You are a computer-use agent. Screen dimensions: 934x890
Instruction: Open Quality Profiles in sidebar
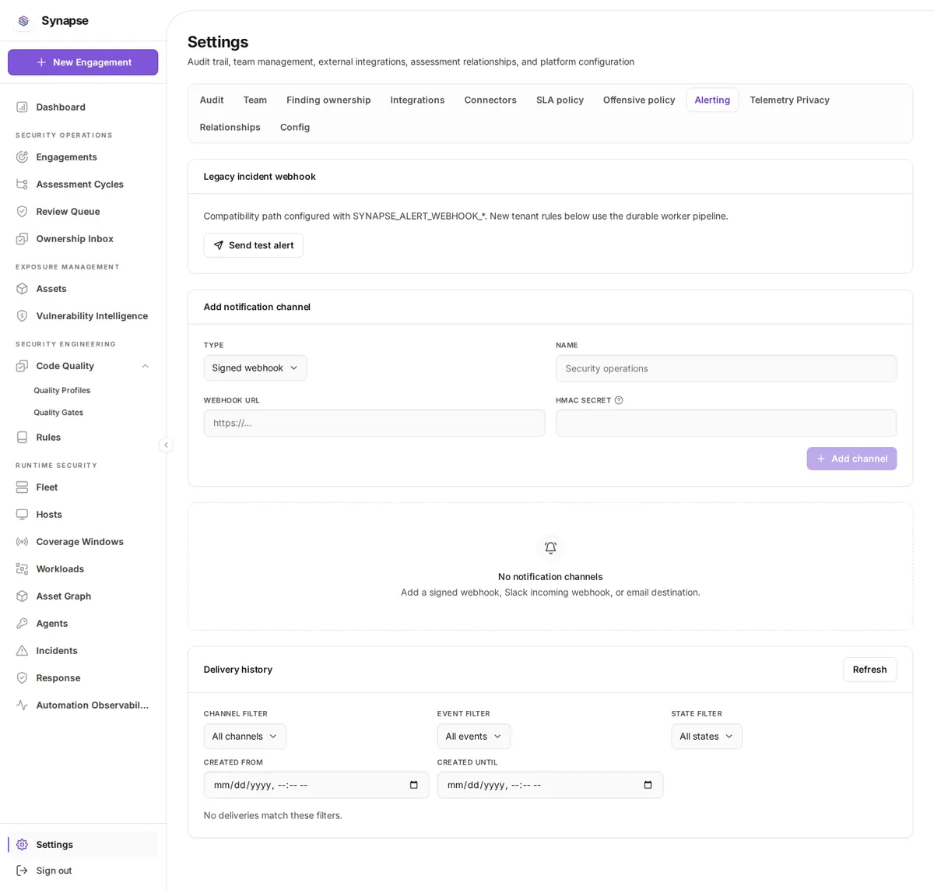click(62, 390)
